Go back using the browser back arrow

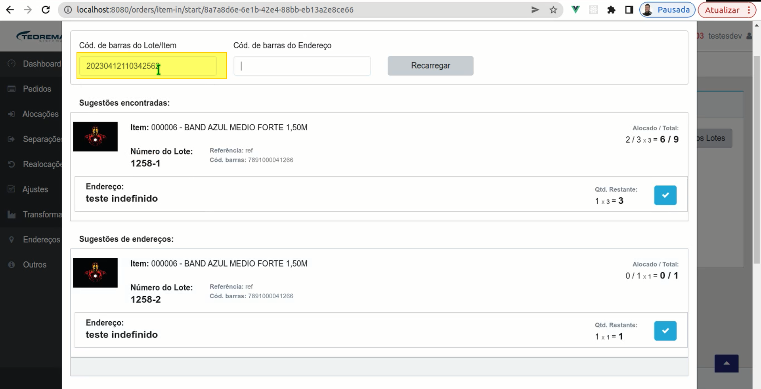pyautogui.click(x=10, y=10)
